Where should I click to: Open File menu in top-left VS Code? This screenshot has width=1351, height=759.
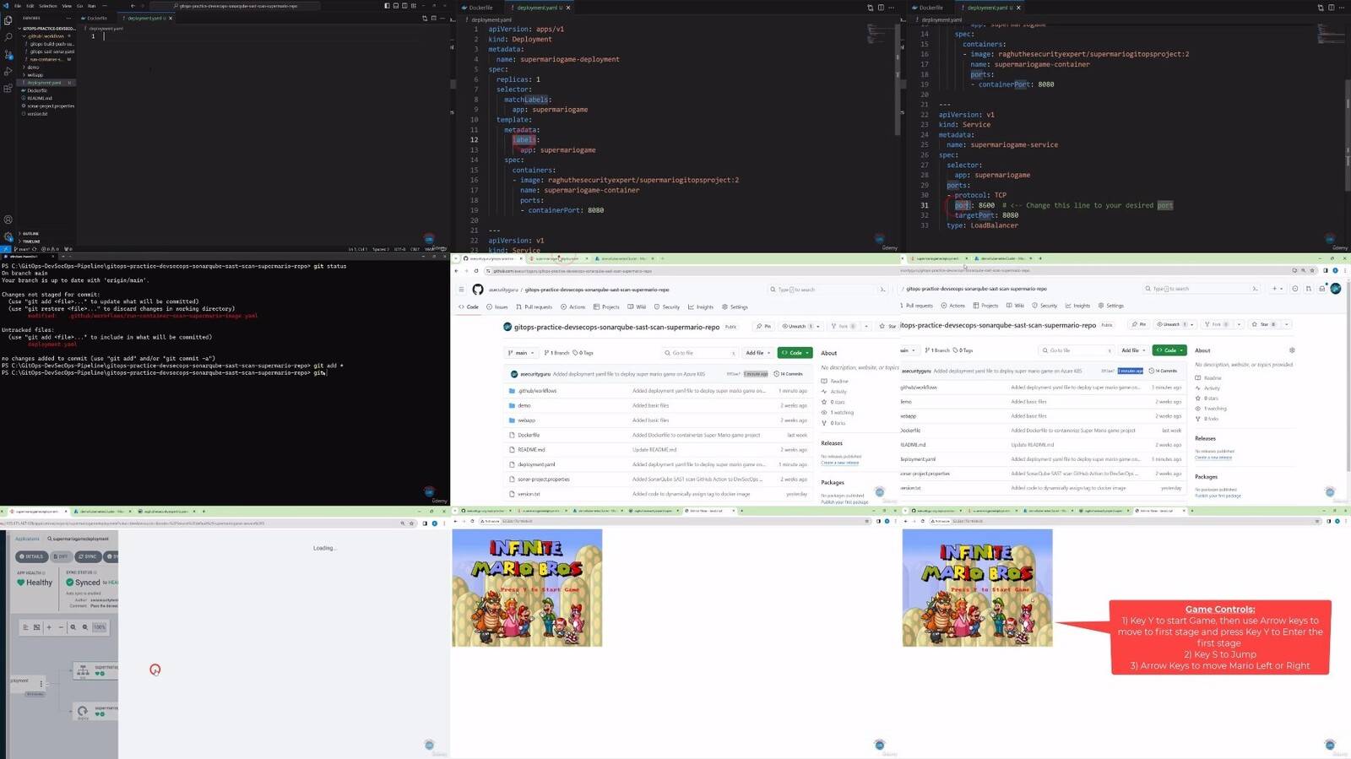18,6
